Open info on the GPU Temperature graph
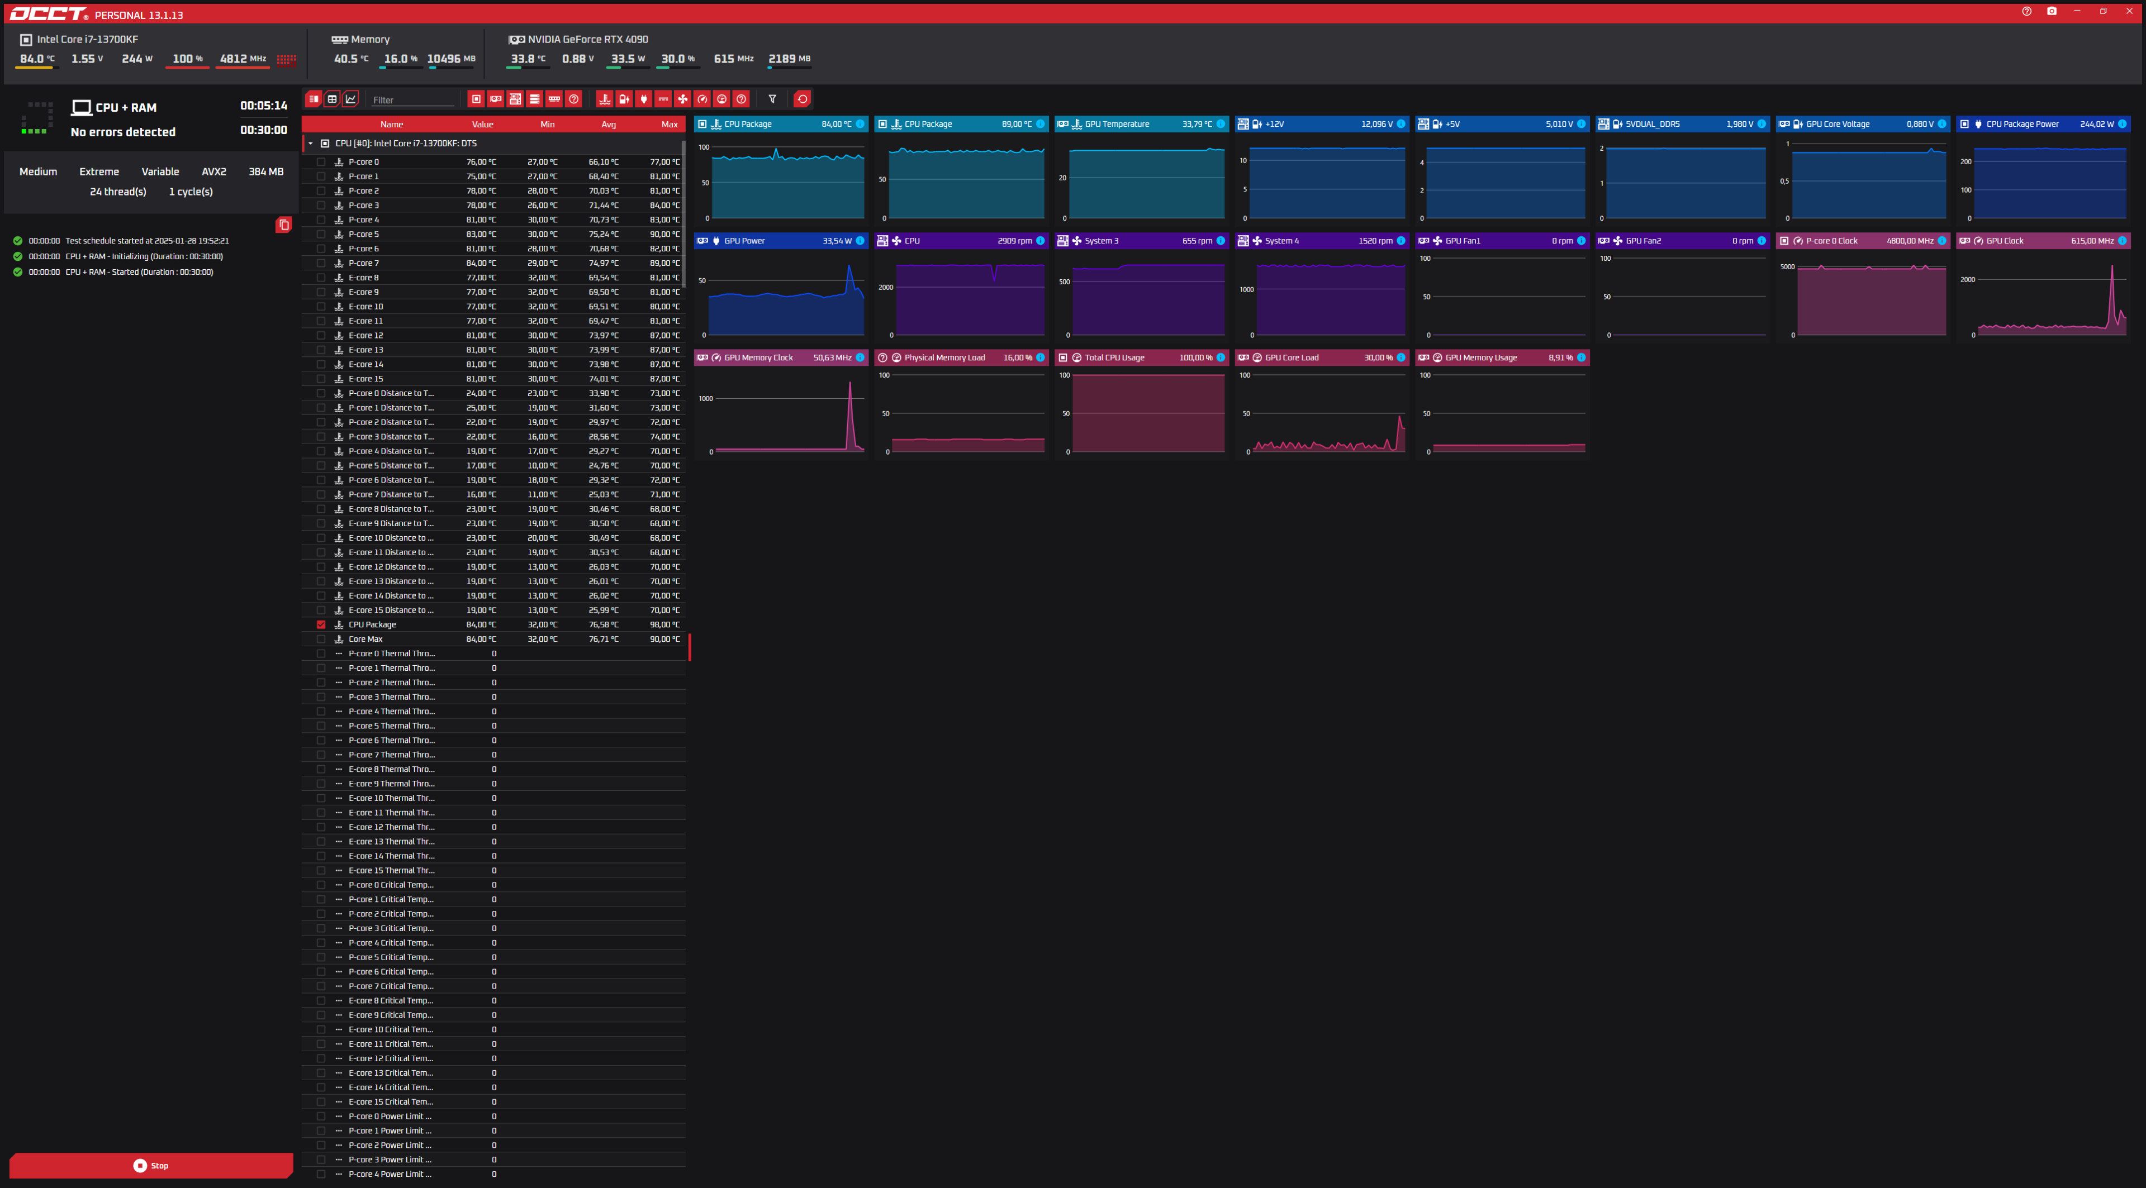The image size is (2146, 1188). point(1221,124)
